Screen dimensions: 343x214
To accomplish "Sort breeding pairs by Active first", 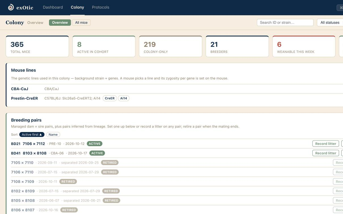I will (x=32, y=135).
